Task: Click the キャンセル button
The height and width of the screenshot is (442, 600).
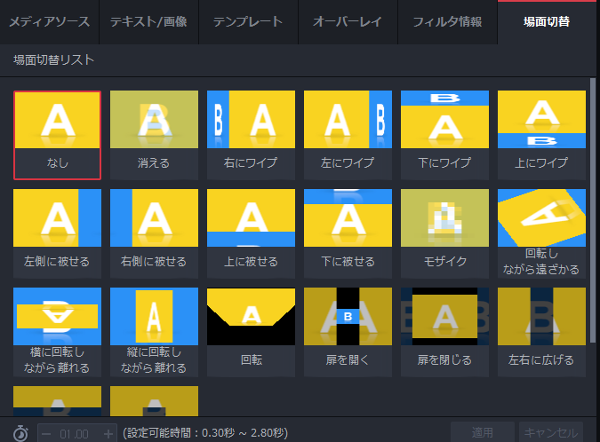Action: pos(551,432)
